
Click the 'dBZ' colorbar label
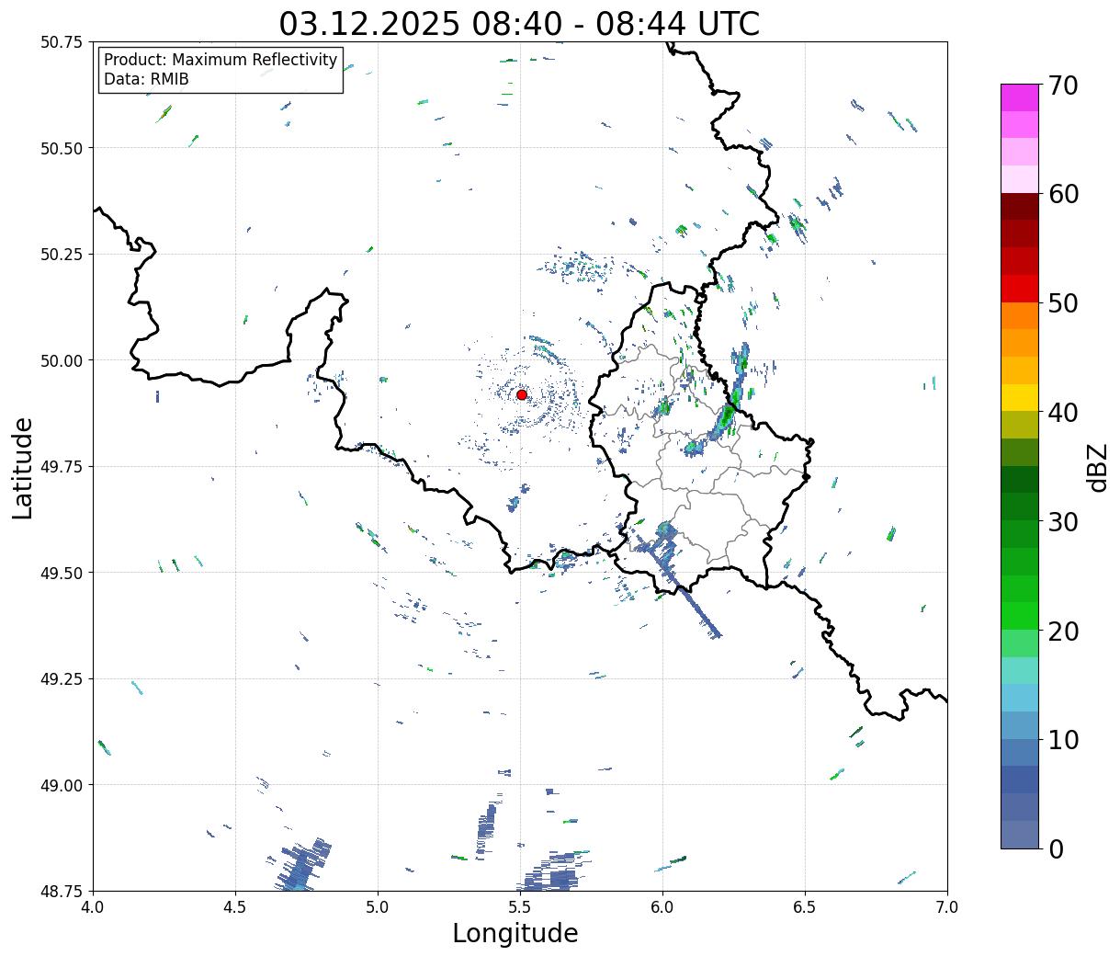pos(1097,467)
